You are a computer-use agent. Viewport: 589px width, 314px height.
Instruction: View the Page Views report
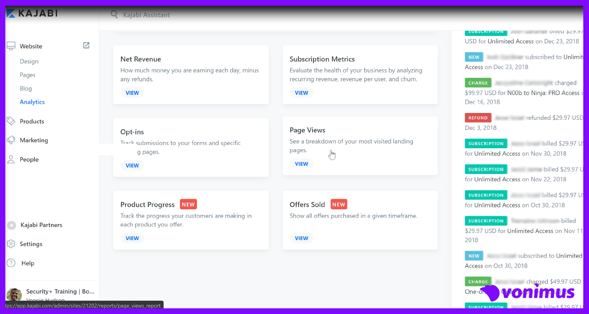click(301, 164)
